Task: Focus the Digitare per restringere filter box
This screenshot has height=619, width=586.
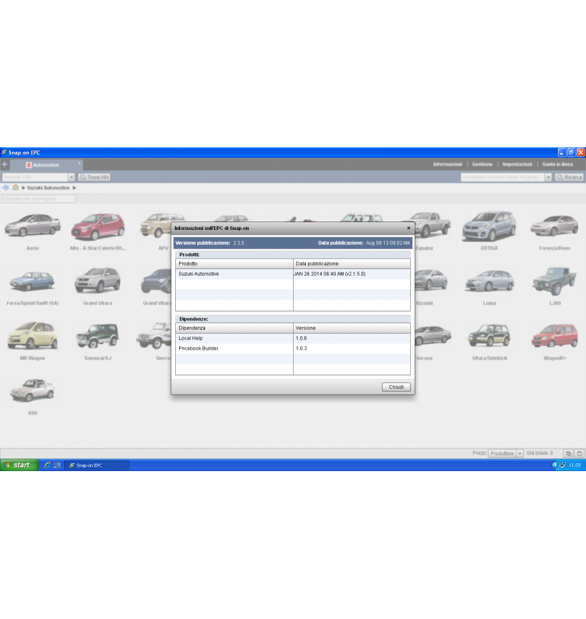Action: point(38,199)
